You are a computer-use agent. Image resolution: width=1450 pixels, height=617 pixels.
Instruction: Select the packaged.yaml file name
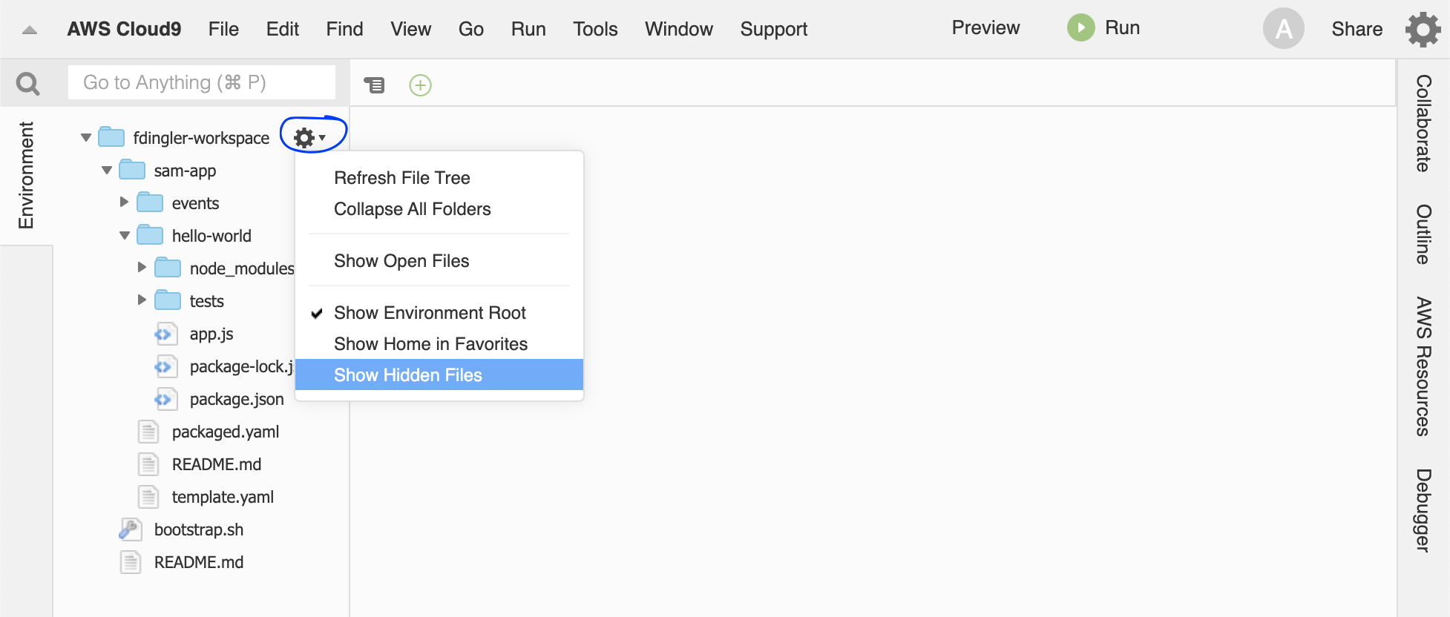tap(226, 432)
